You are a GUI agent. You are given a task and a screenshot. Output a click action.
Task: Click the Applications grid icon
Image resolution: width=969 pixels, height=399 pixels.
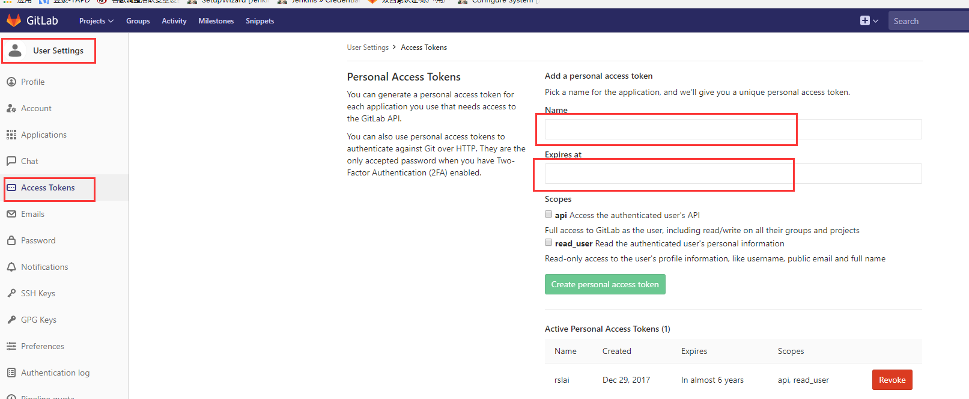11,135
